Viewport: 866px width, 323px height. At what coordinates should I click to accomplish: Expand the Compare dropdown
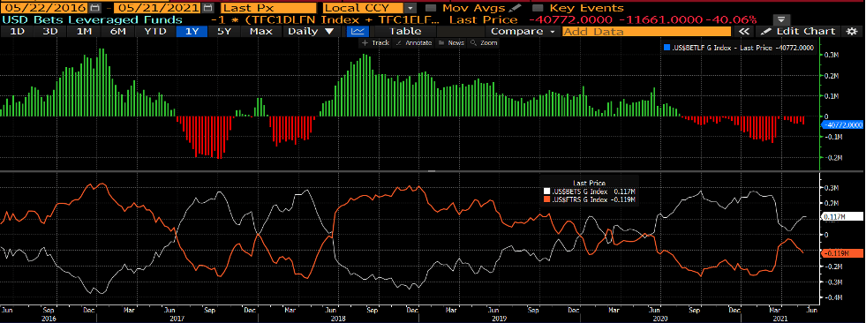coord(523,32)
